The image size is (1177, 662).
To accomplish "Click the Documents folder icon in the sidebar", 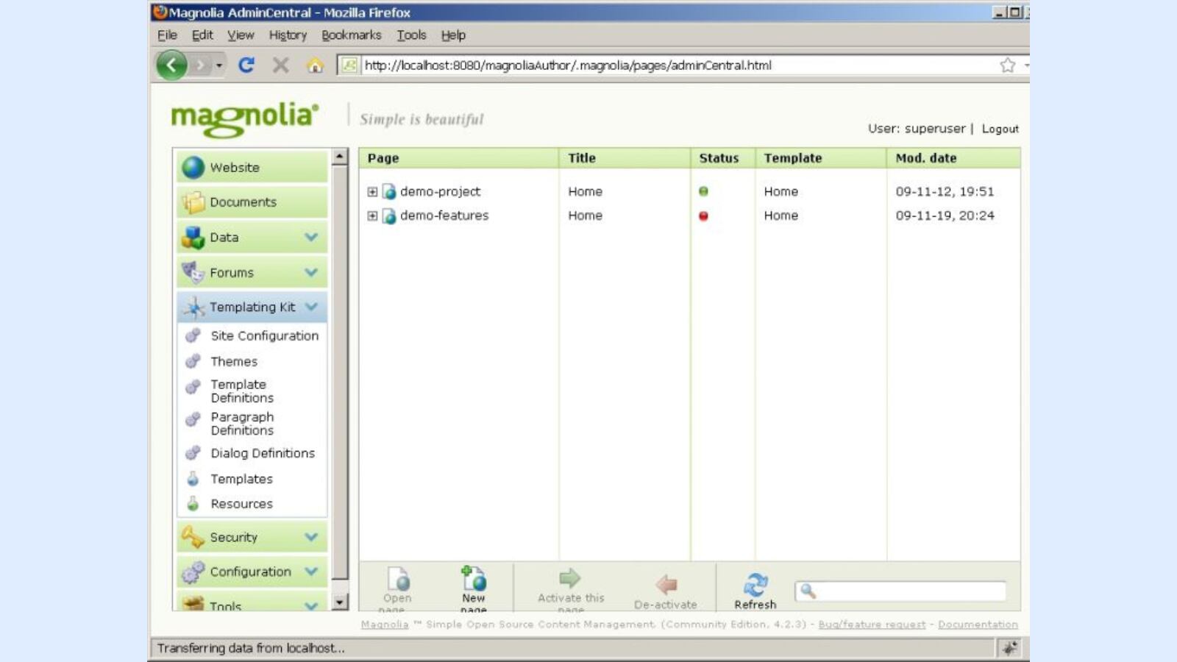I will pyautogui.click(x=193, y=202).
